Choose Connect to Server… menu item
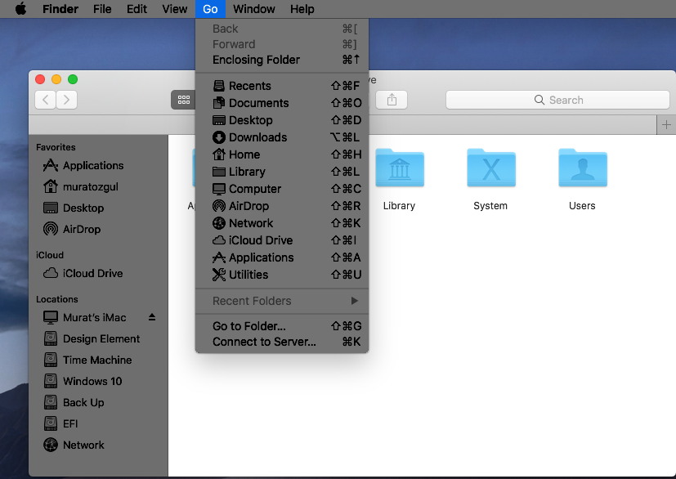 282,342
